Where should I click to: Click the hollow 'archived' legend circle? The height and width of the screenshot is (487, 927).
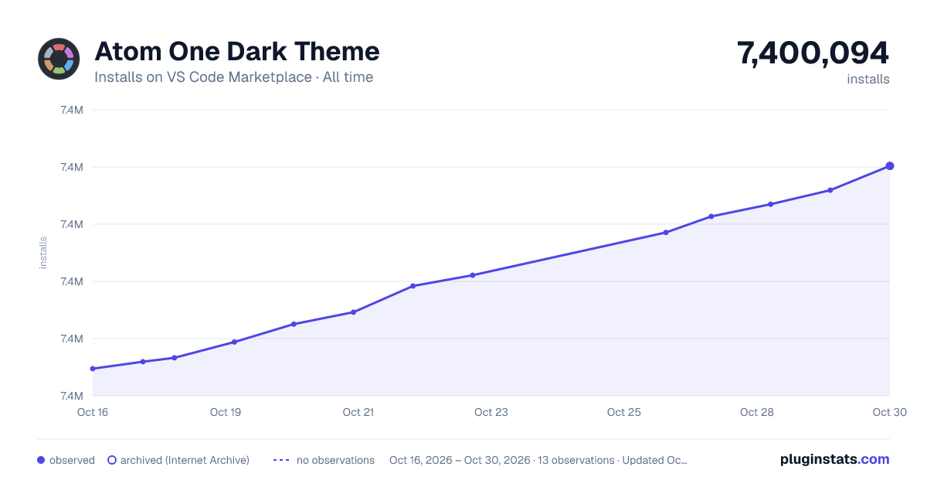click(112, 460)
